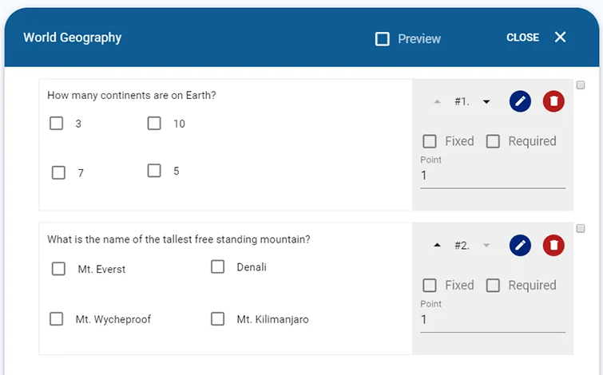This screenshot has width=603, height=375.
Task: Tick the Fixed checkbox for question #1
Action: point(430,141)
